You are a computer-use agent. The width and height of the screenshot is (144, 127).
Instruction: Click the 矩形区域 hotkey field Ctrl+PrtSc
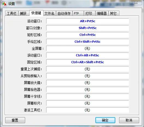point(87,35)
